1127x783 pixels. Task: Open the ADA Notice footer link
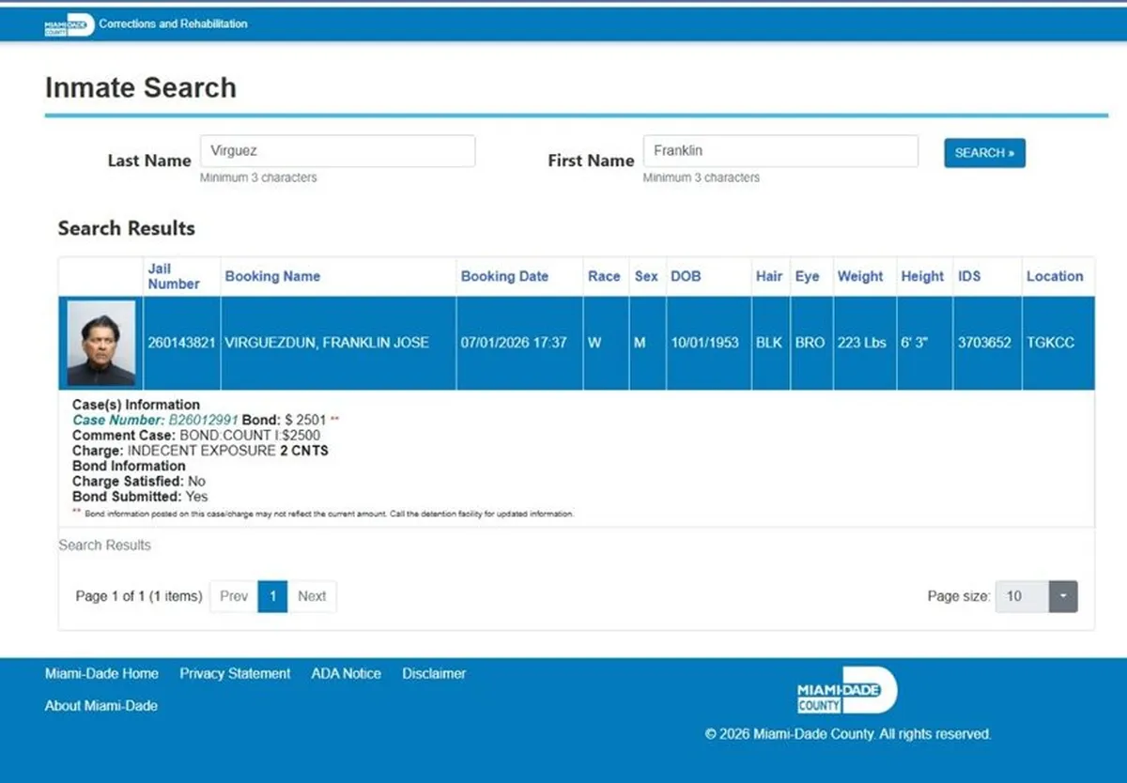[x=347, y=673]
